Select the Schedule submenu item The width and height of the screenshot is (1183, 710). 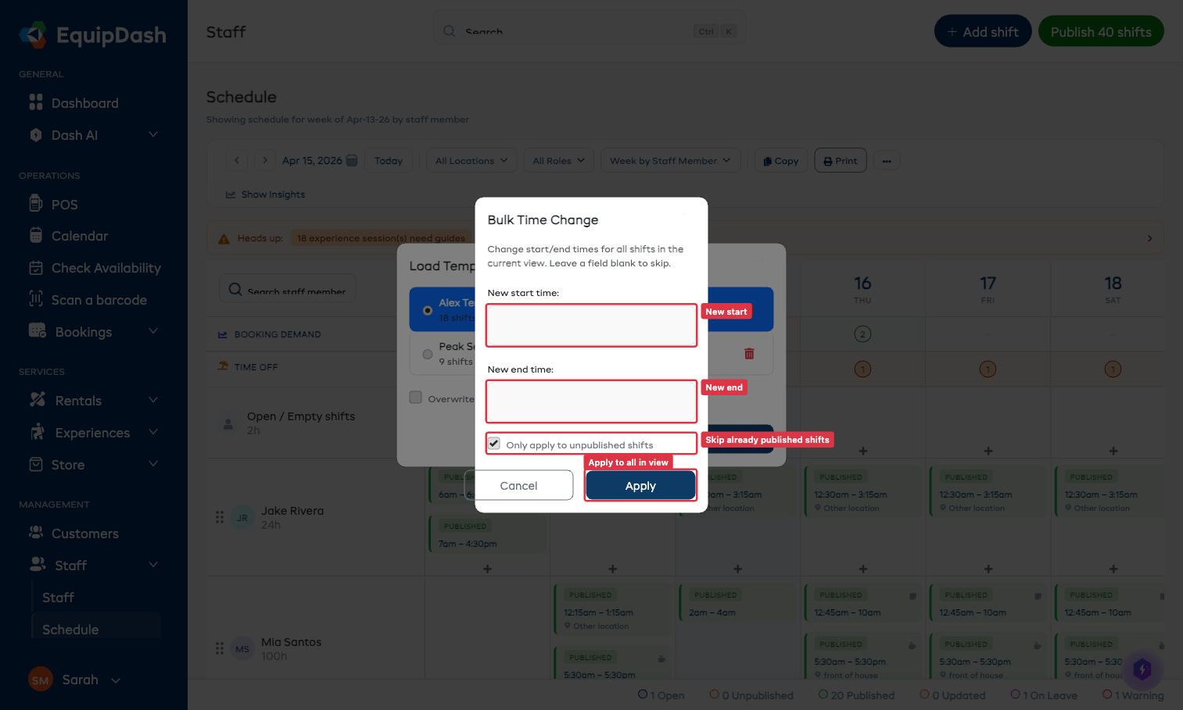click(x=96, y=630)
